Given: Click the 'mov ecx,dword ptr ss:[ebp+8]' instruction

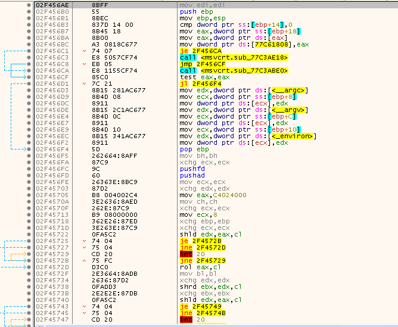Looking at the screenshot, I should [238, 97].
